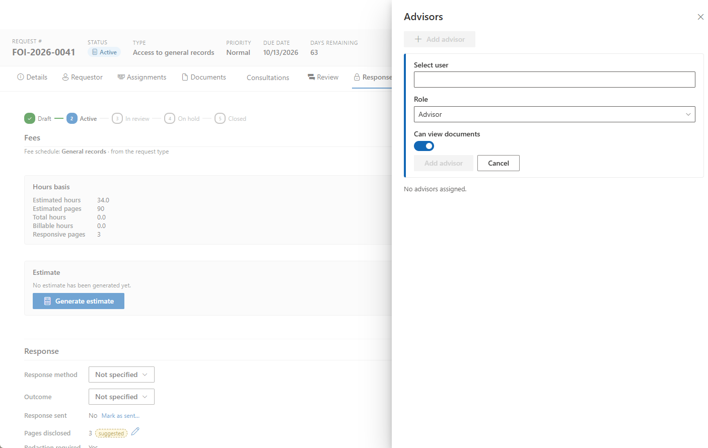This screenshot has height=448, width=708.
Task: Select the Consultations tab
Action: point(268,78)
